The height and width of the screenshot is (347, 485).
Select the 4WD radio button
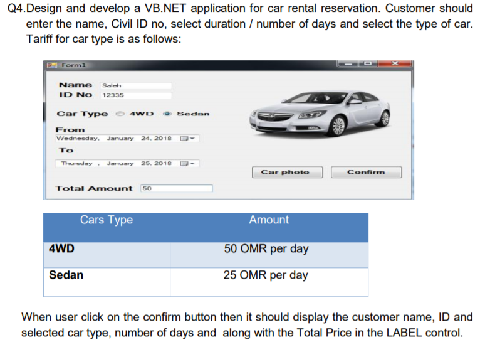click(120, 114)
